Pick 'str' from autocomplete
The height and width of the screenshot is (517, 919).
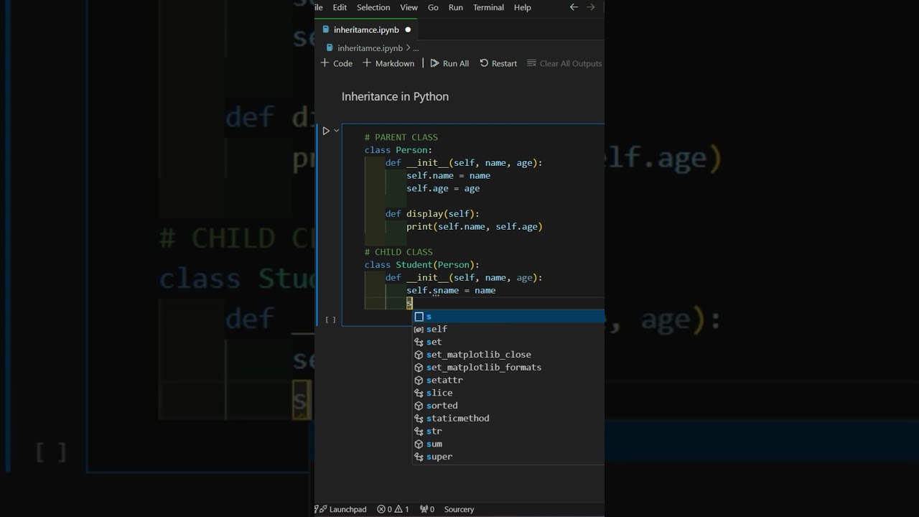(x=508, y=432)
